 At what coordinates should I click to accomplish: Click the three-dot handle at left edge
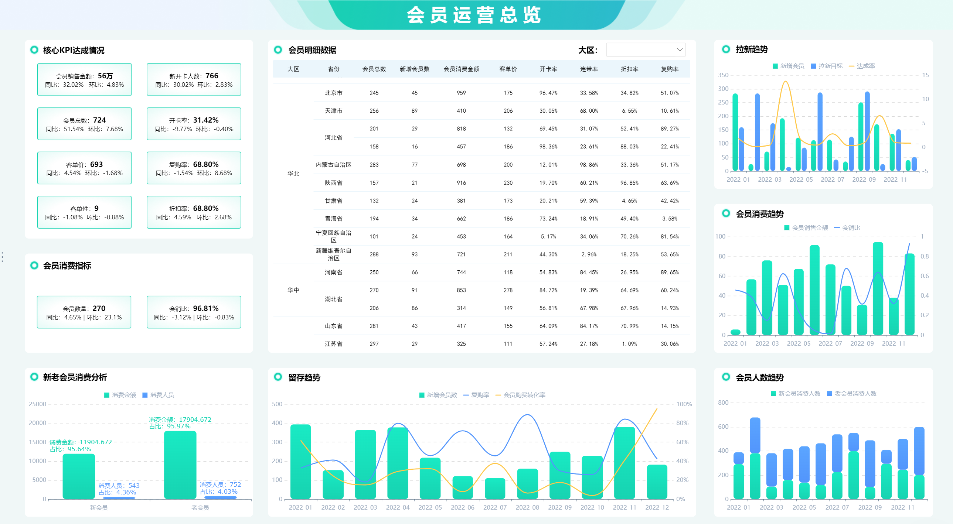3,257
